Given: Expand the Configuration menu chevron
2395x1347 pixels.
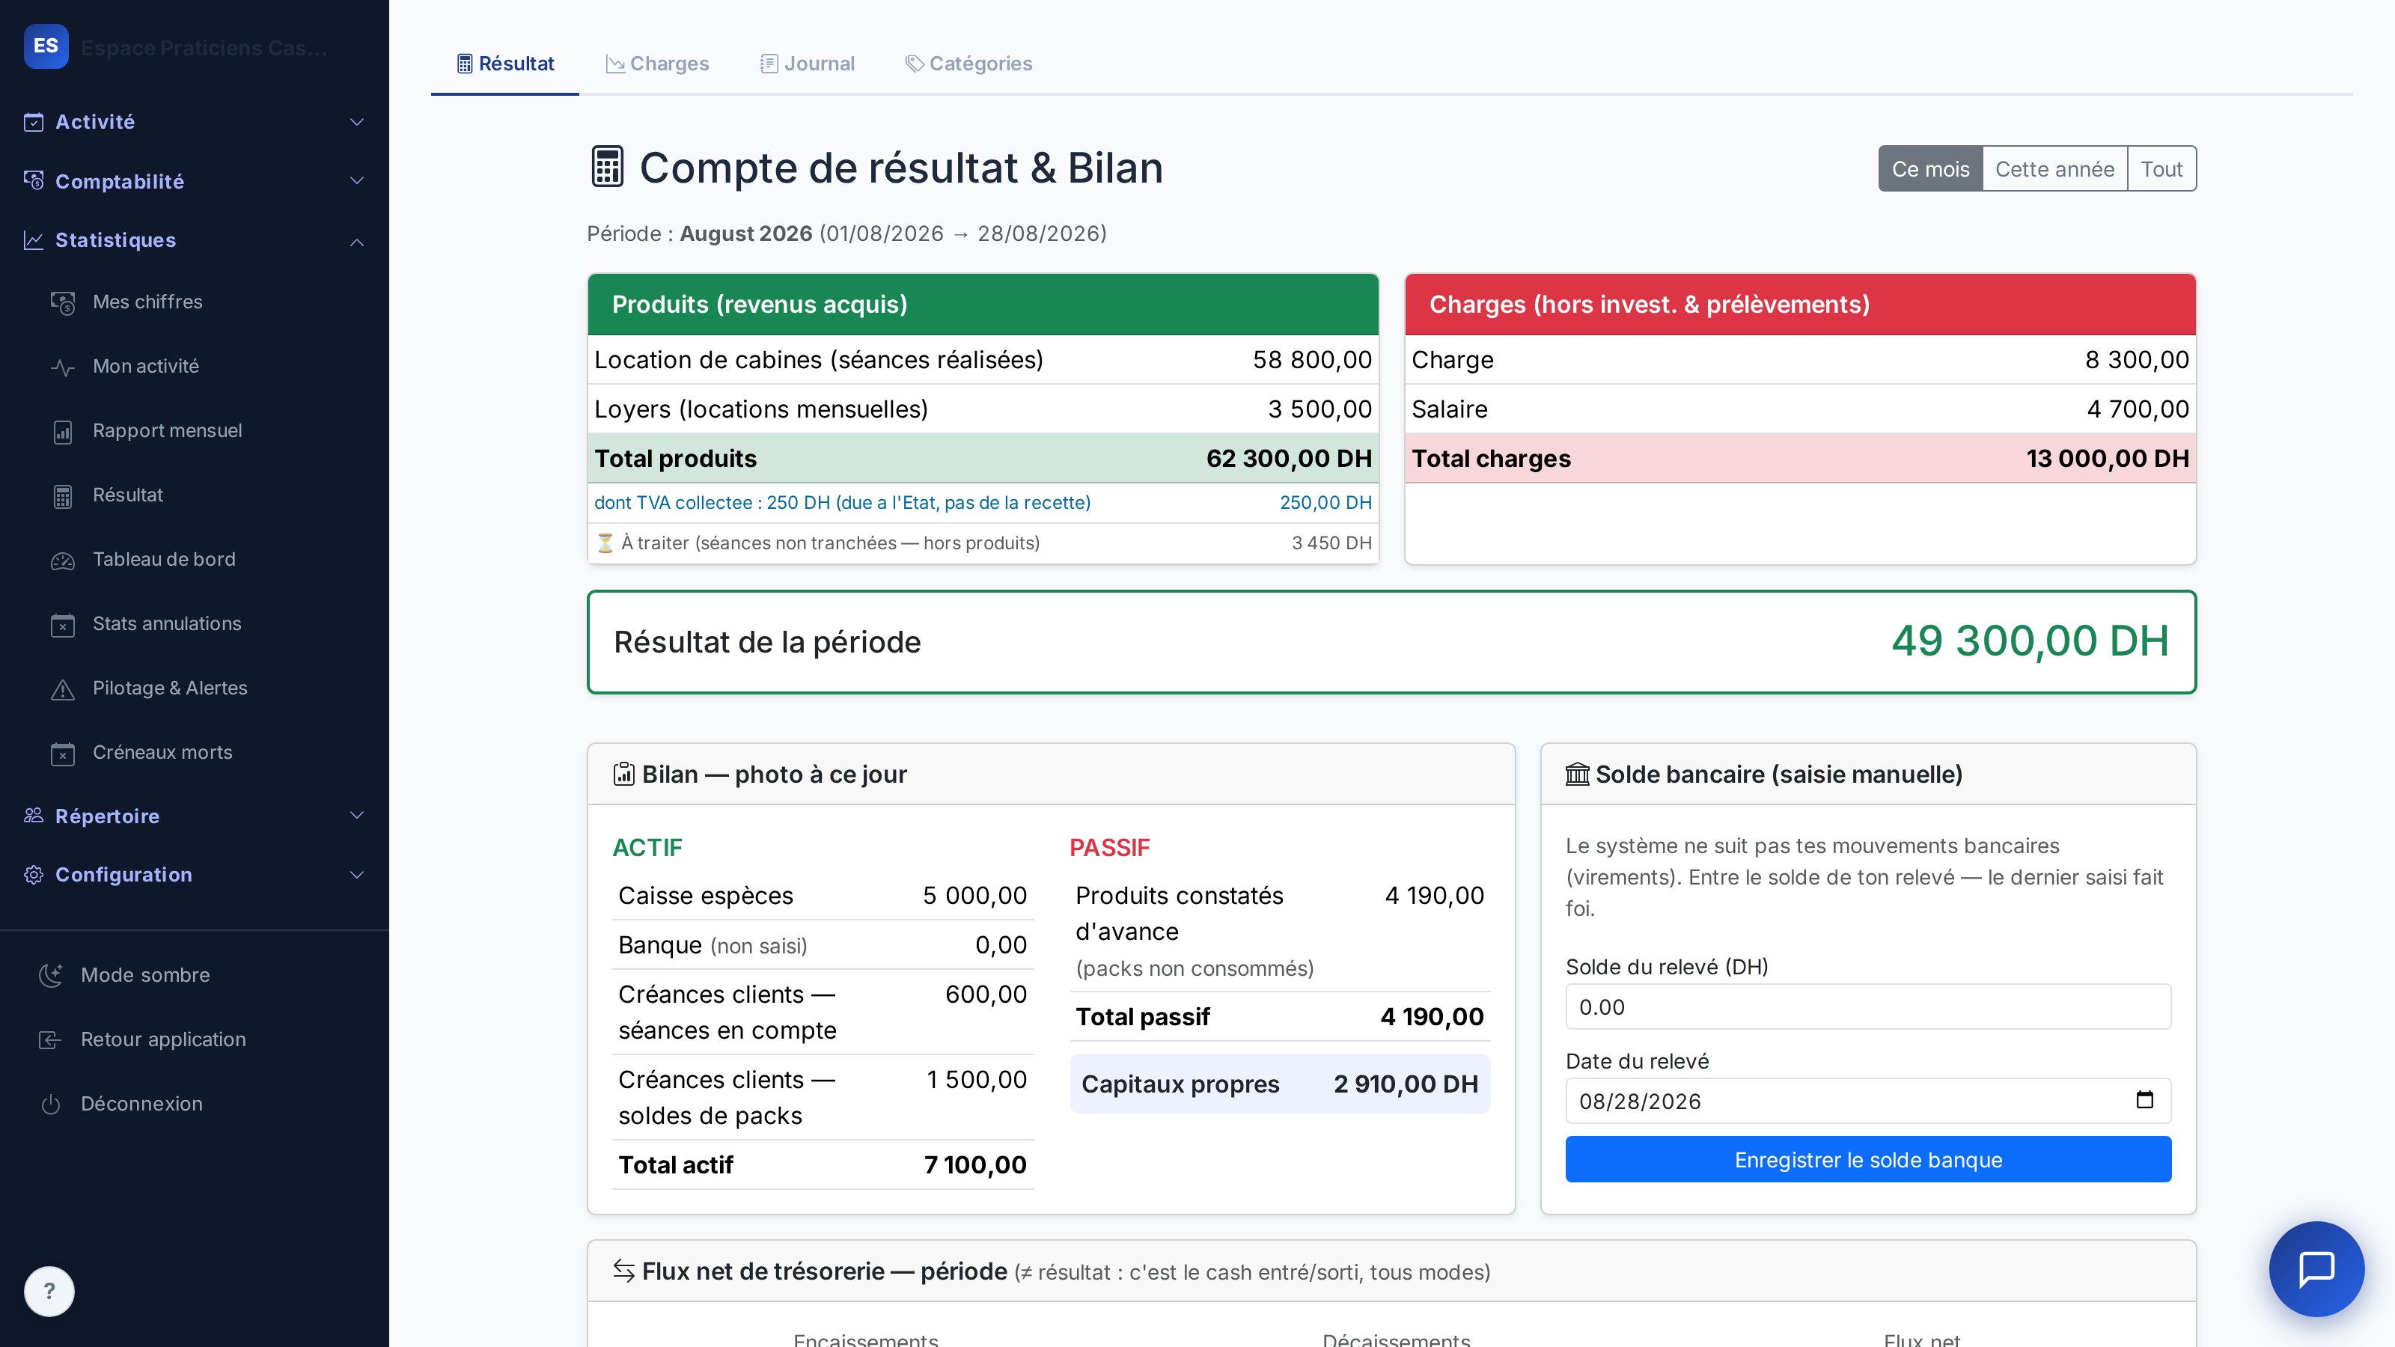Looking at the screenshot, I should (x=356, y=875).
